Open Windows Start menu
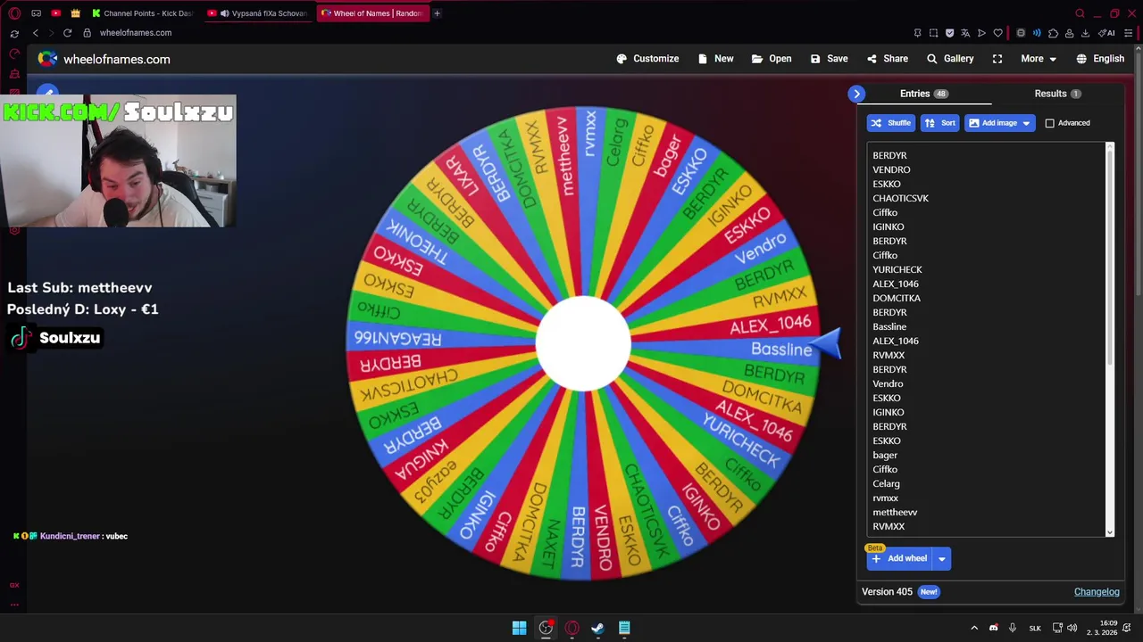1143x642 pixels. tap(519, 628)
